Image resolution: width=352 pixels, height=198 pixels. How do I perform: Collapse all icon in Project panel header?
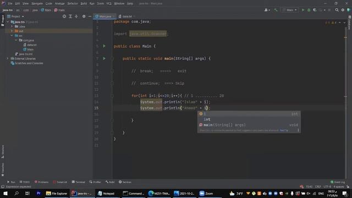76,16
